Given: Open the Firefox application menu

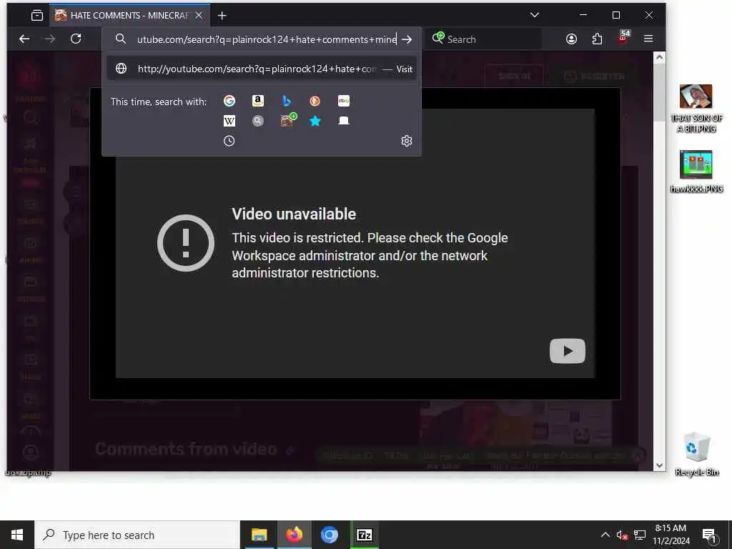Looking at the screenshot, I should [648, 39].
